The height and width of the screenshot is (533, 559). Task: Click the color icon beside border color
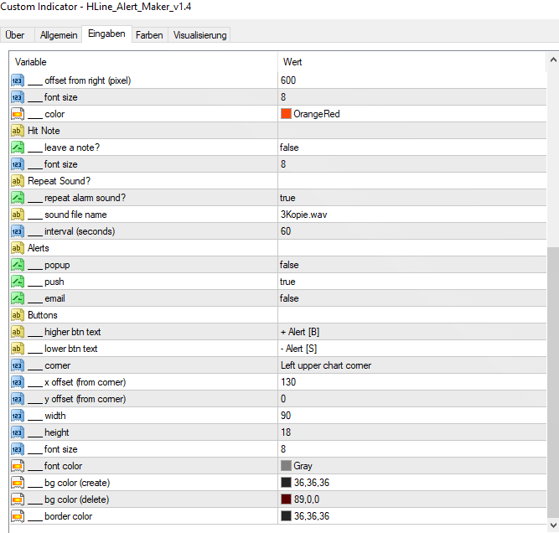[17, 516]
